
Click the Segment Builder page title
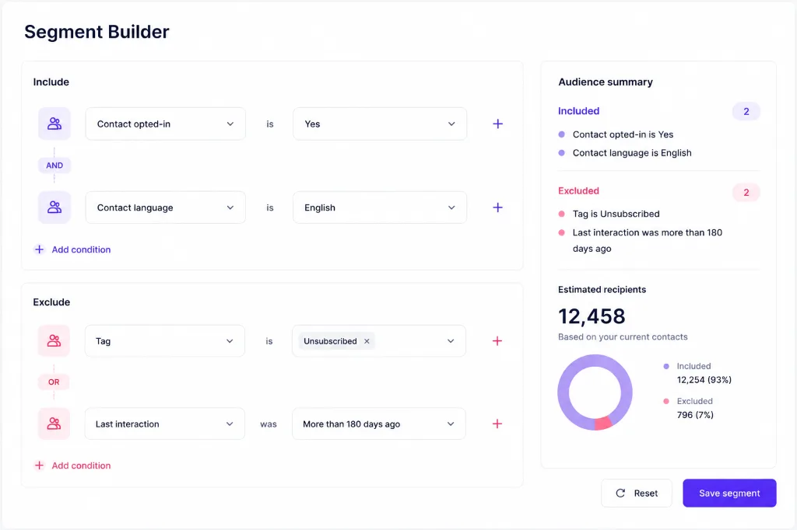coord(97,32)
